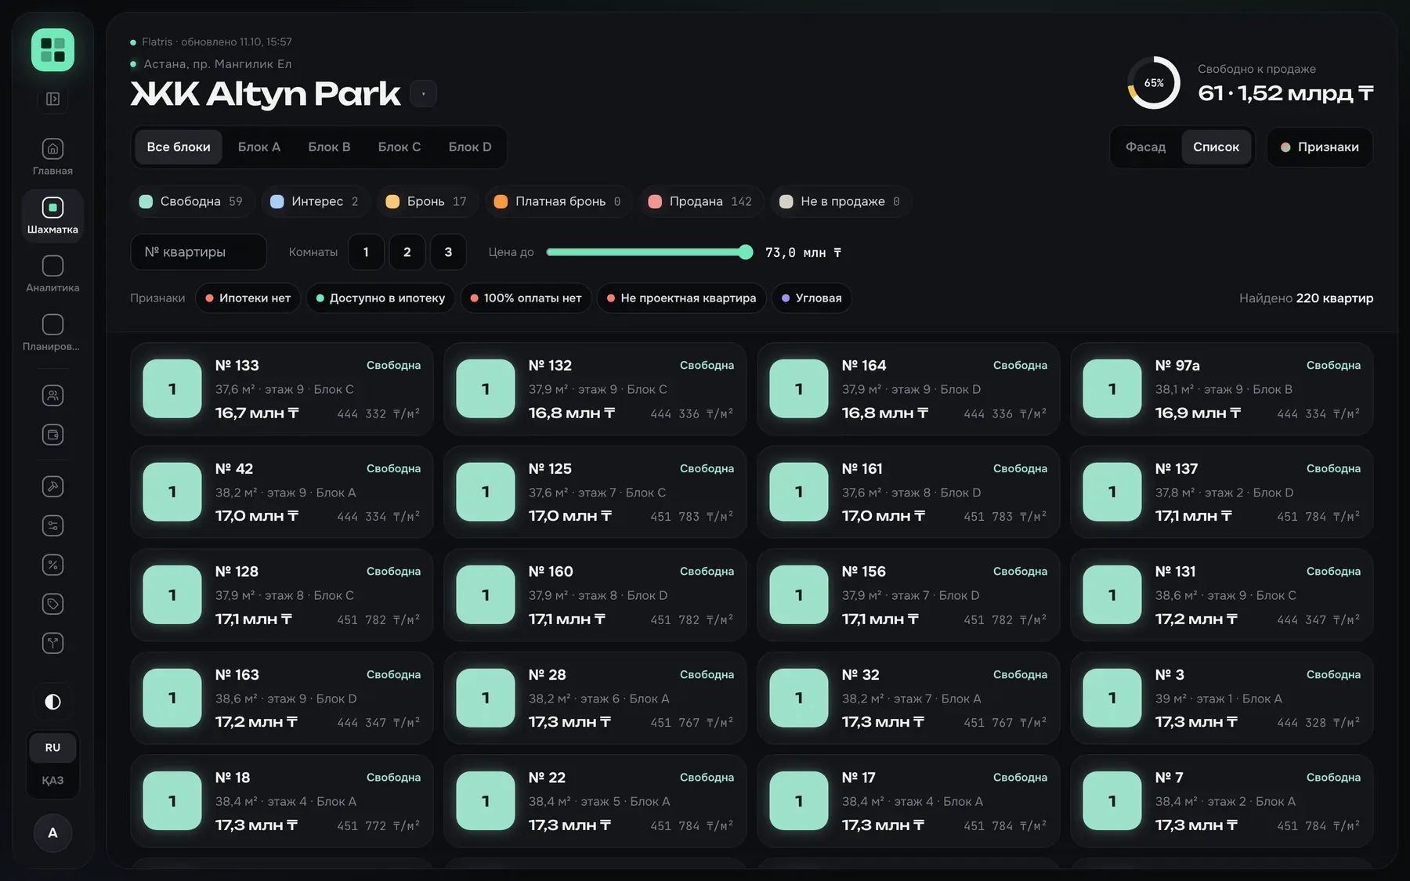1410x881 pixels.
Task: Select the Все блоки tab
Action: [179, 147]
